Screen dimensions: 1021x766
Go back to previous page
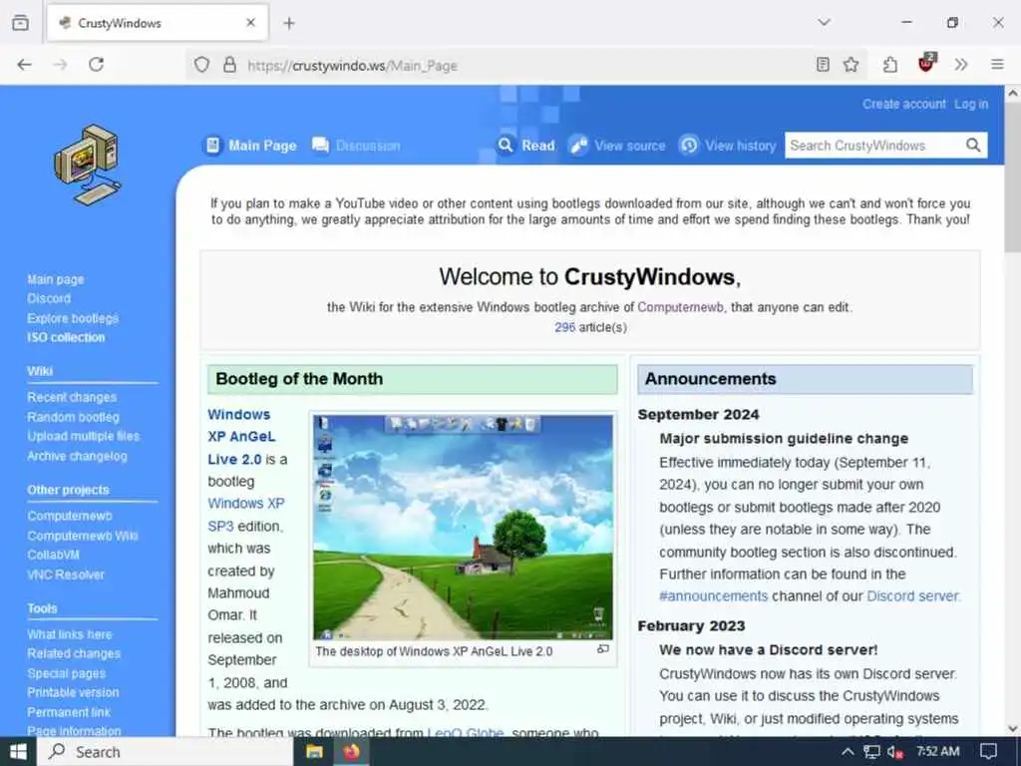[x=24, y=65]
